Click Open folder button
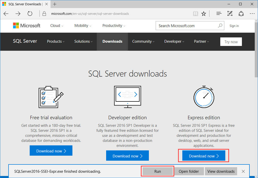 pyautogui.click(x=189, y=171)
